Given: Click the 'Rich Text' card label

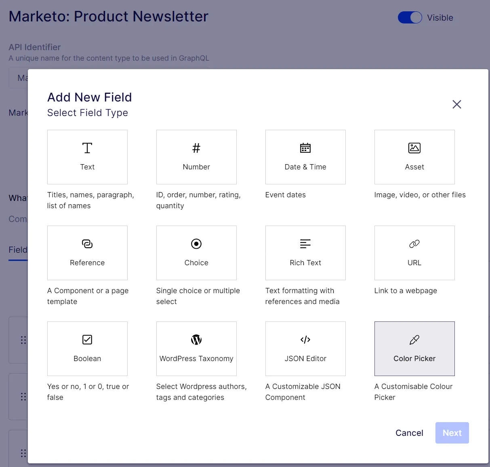Looking at the screenshot, I should [305, 263].
